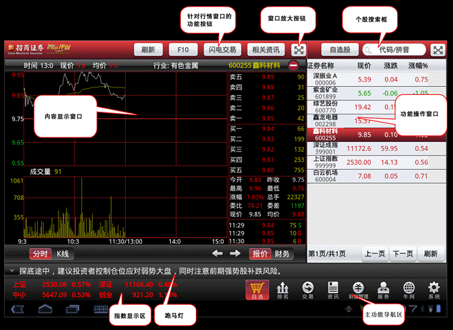This screenshot has height=330, width=453.
Task: Open the 服务 service person icon
Action: (384, 290)
